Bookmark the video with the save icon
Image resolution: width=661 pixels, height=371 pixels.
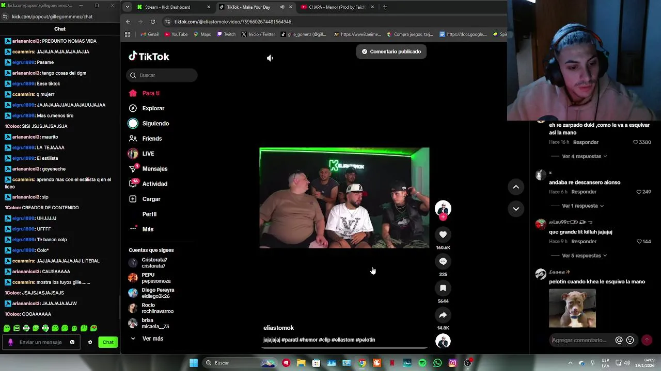[x=443, y=288]
